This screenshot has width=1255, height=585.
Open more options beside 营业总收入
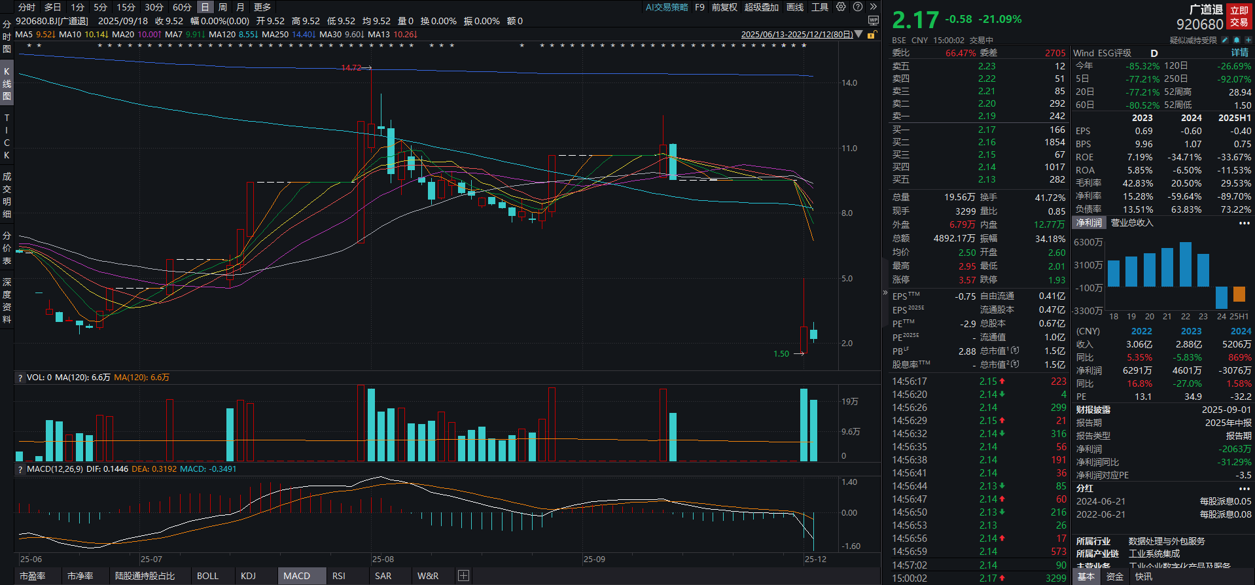point(1244,223)
